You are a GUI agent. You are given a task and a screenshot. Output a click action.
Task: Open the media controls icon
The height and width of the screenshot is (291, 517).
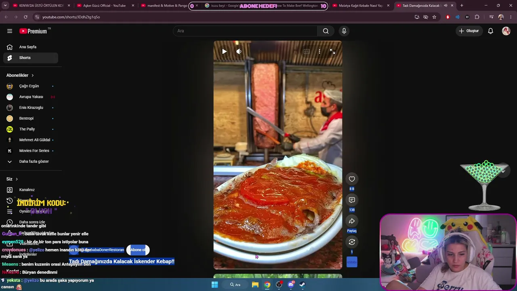[x=491, y=17]
